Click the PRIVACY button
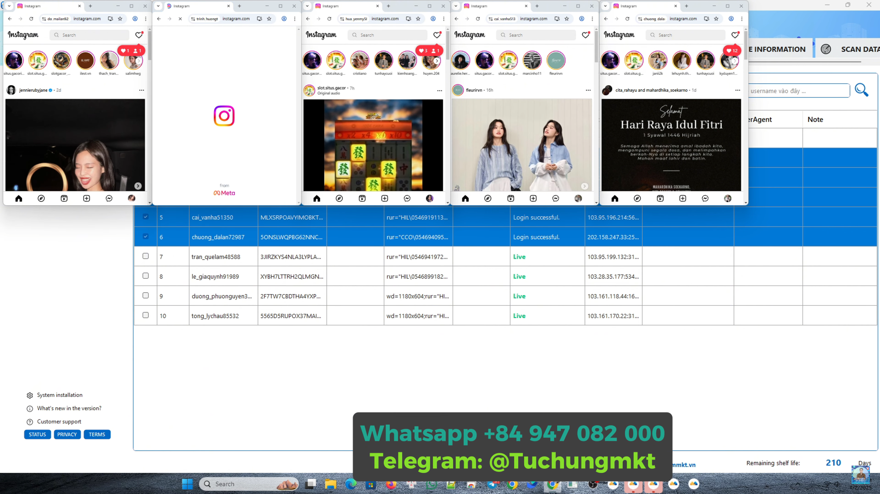Screen dimensions: 880x494 click(x=67, y=434)
